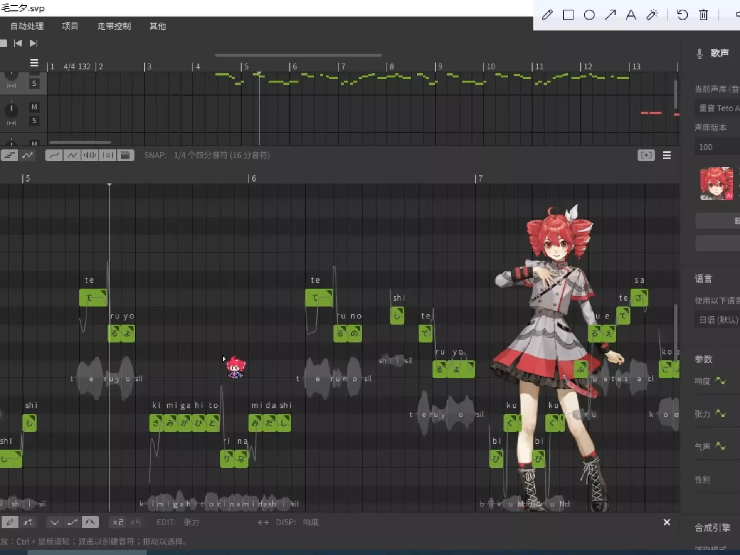Open the EDIT parameter 张力 dropdown
This screenshot has width=740, height=555.
191,522
